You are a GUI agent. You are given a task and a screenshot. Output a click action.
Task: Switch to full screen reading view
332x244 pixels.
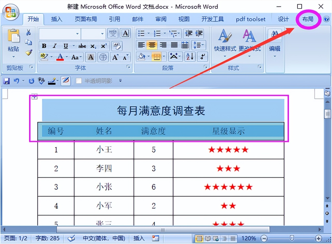[x=208, y=238]
